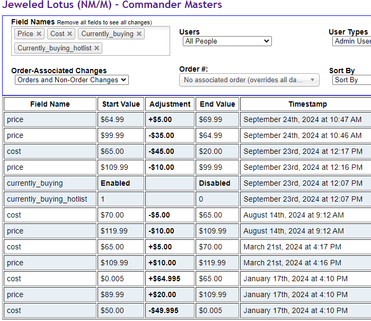This screenshot has width=371, height=321.
Task: Click the Price tag label
Action: point(25,33)
